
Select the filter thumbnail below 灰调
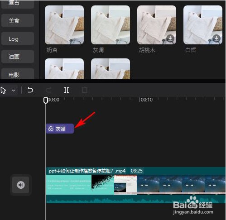[x=111, y=69]
